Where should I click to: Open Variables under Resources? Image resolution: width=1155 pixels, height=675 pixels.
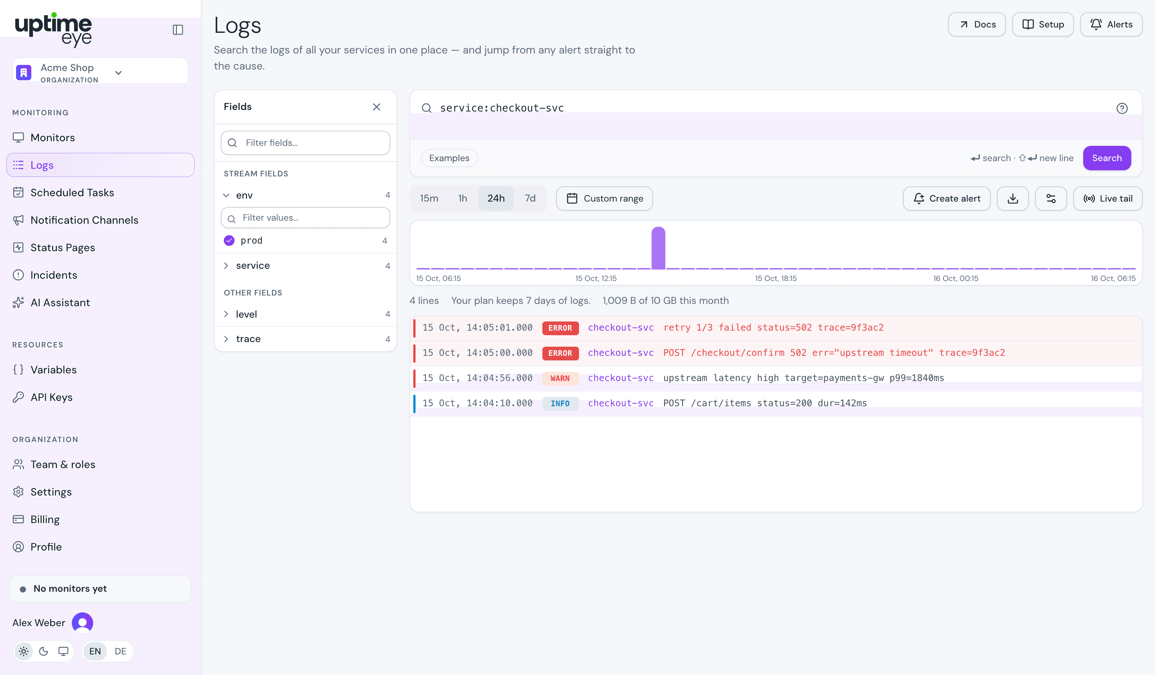[100, 370]
